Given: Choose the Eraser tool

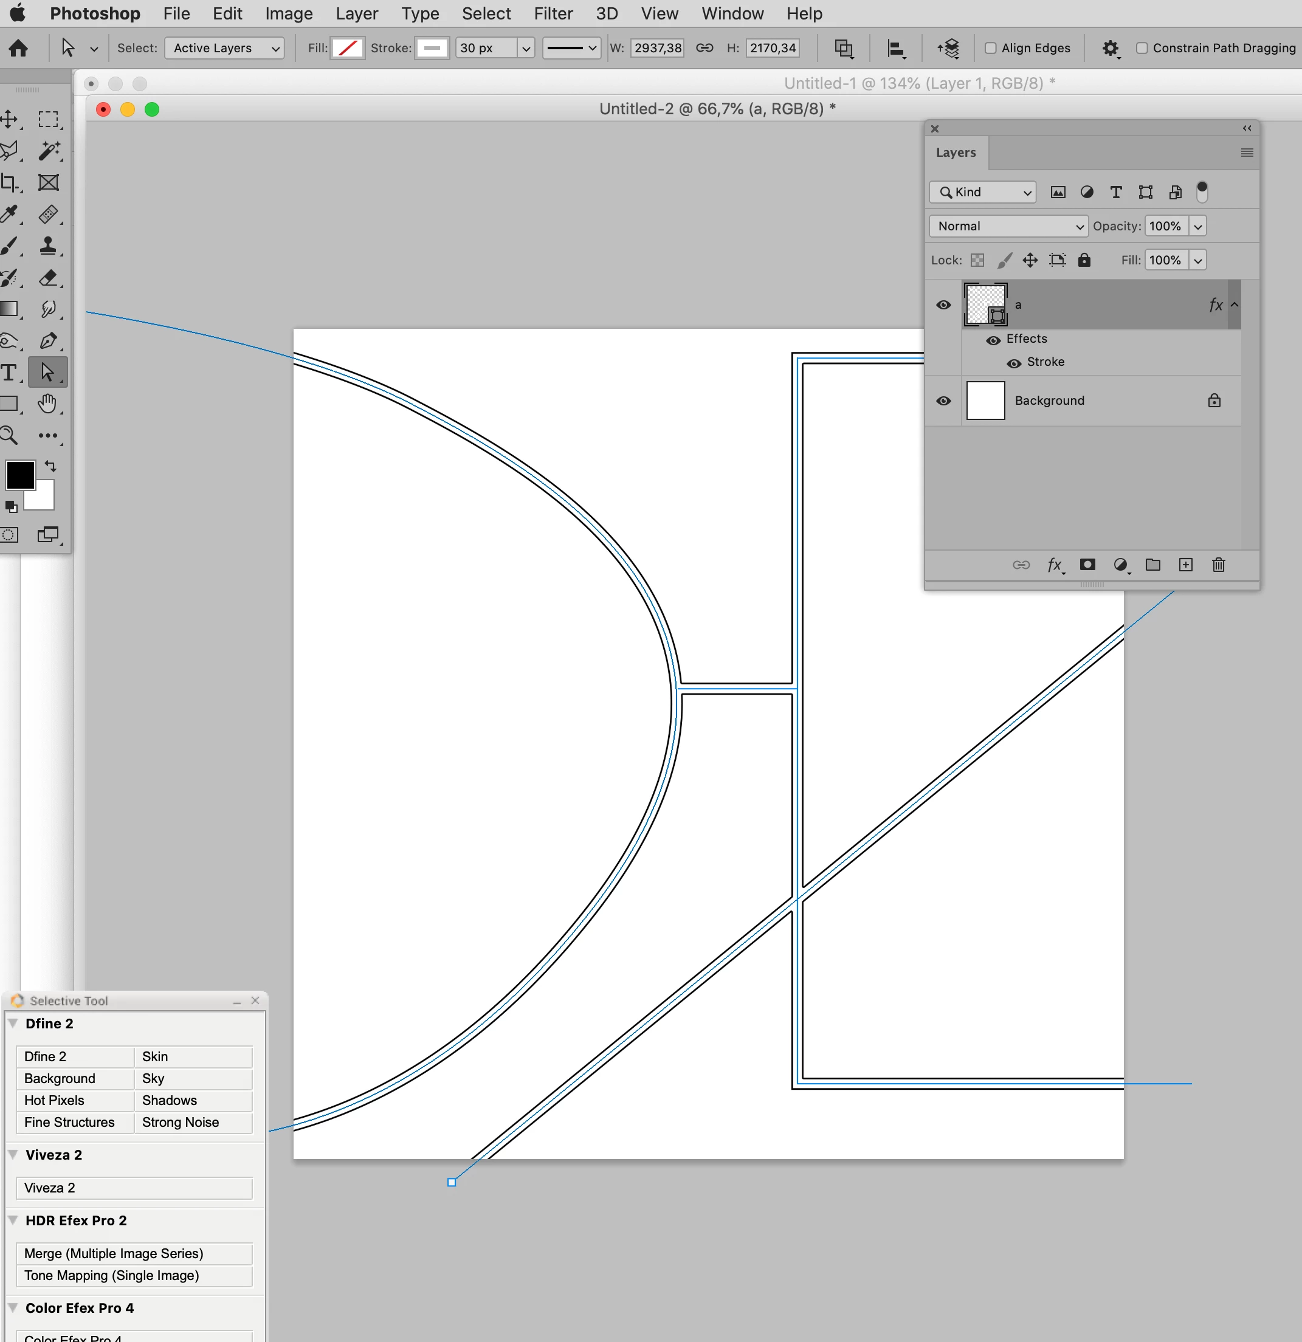Looking at the screenshot, I should click(49, 277).
